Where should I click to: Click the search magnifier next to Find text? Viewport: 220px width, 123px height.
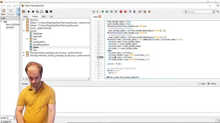(x=218, y=12)
